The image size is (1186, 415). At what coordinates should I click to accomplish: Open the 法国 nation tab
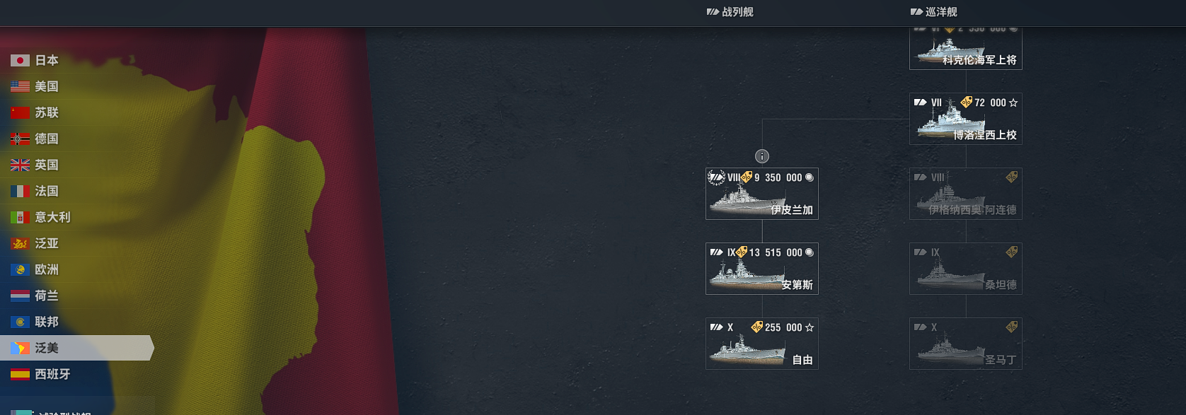(76, 191)
